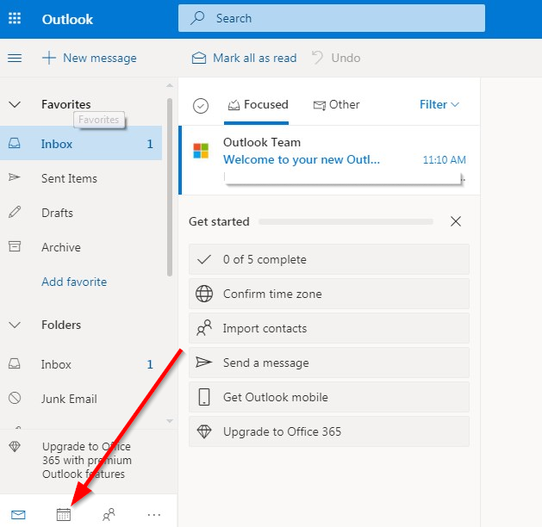The height and width of the screenshot is (527, 542).
Task: Open Inbox under Folders
Action: [81, 364]
